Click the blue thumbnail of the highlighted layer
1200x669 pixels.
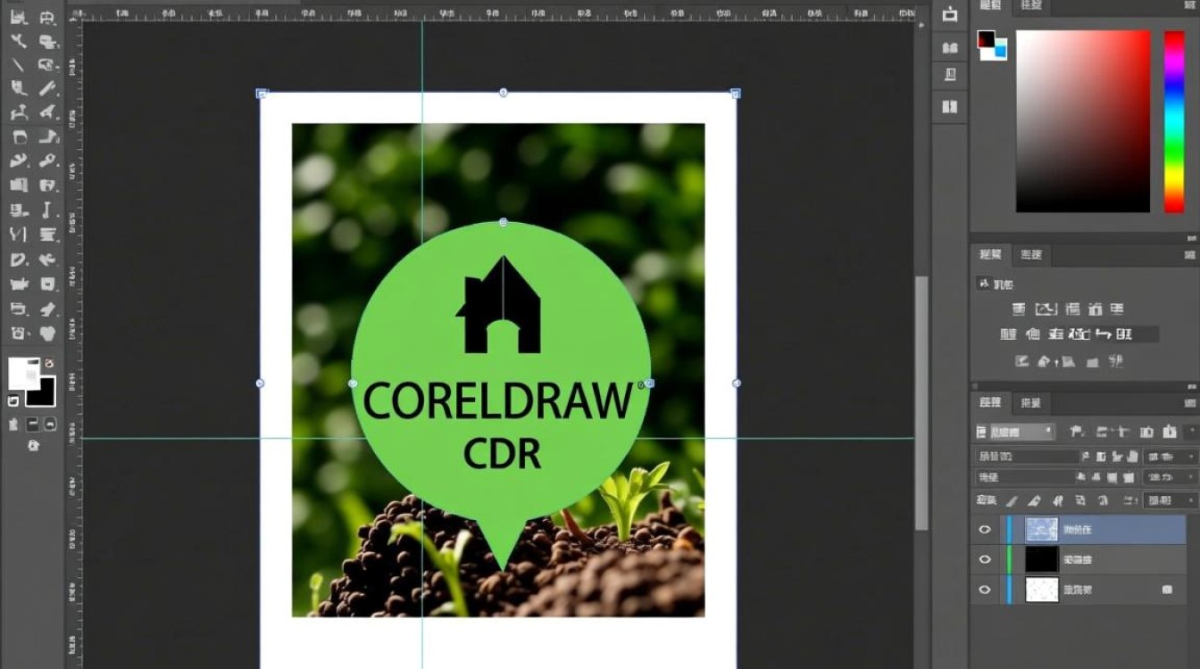pyautogui.click(x=1041, y=529)
